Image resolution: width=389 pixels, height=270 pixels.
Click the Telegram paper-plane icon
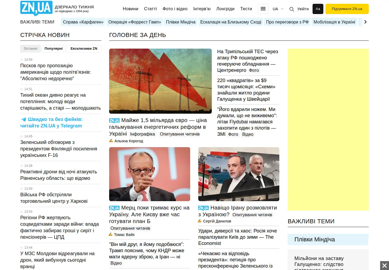click(24, 119)
